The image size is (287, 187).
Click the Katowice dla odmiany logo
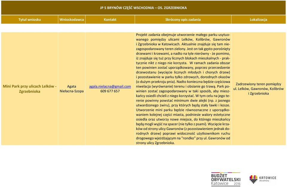[x=263, y=179]
